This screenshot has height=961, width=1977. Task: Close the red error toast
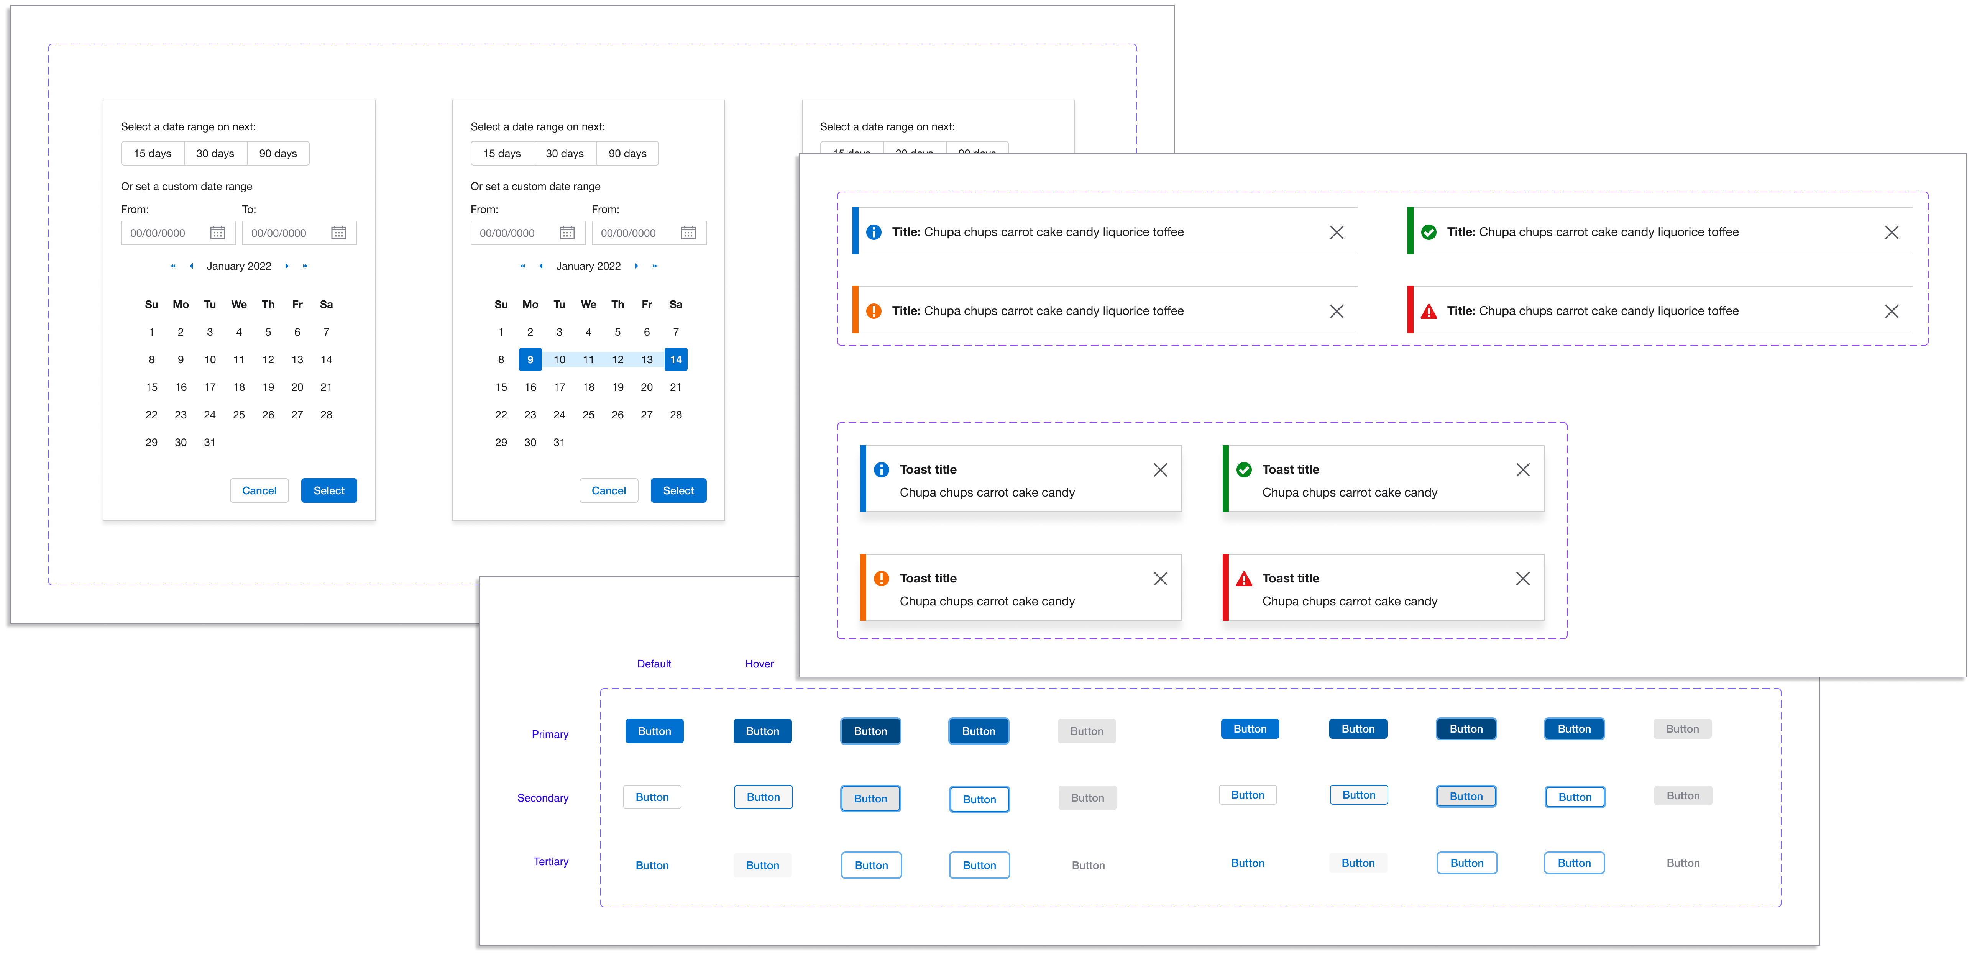[x=1523, y=578]
